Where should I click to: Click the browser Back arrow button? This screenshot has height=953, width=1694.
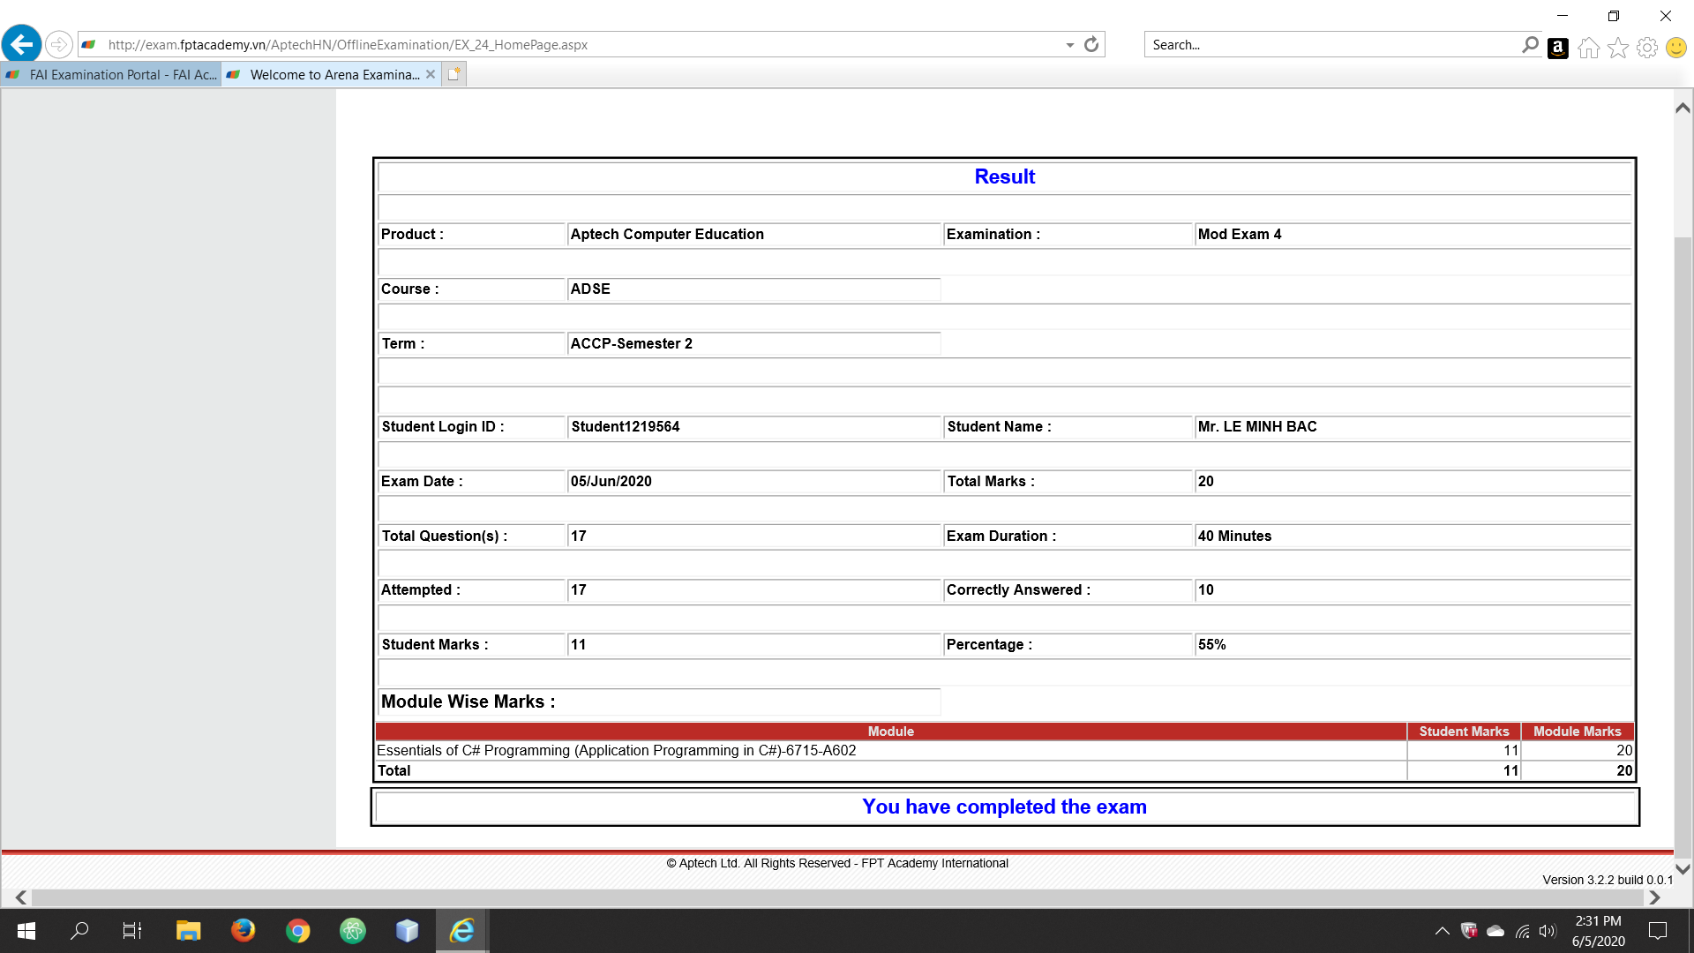point(22,44)
